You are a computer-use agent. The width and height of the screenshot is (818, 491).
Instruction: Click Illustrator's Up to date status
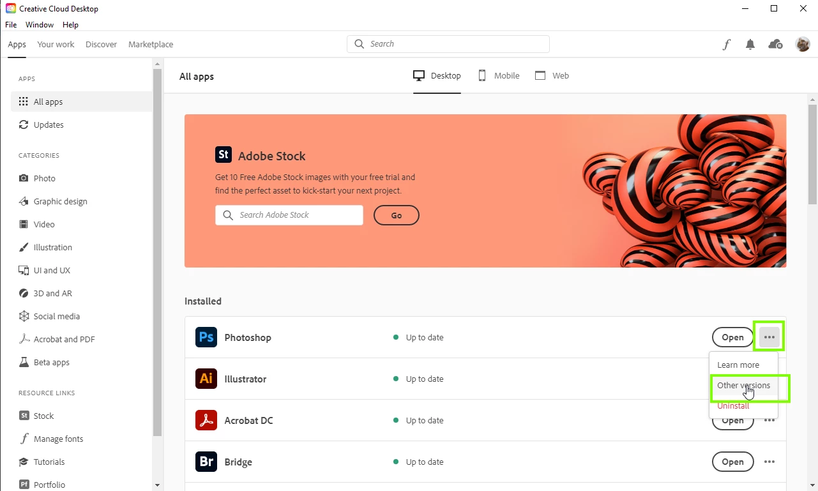point(418,379)
